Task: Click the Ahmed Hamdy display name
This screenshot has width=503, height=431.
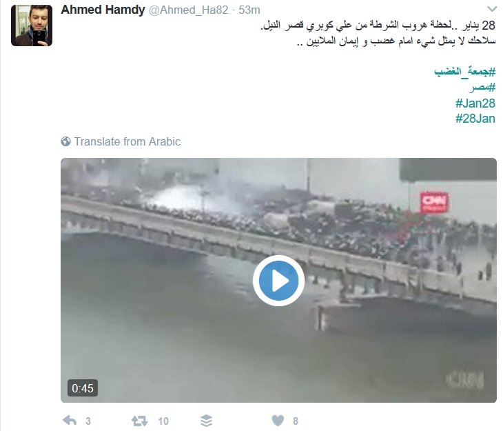Action: click(x=103, y=10)
